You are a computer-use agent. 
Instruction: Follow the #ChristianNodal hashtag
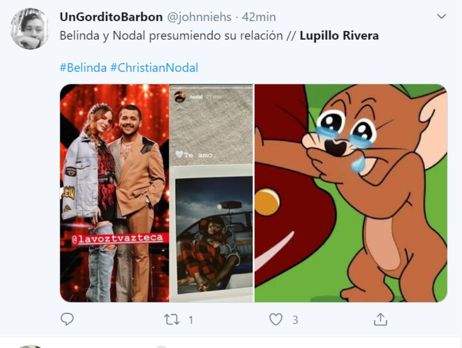(154, 68)
